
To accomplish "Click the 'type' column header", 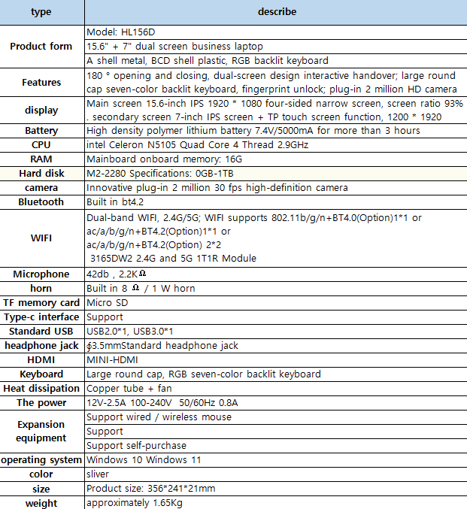I will 41,12.
